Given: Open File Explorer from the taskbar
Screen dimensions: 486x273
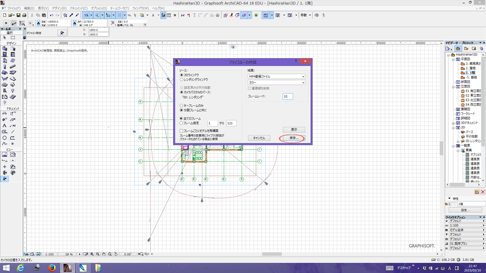Looking at the screenshot, I should pos(98,268).
